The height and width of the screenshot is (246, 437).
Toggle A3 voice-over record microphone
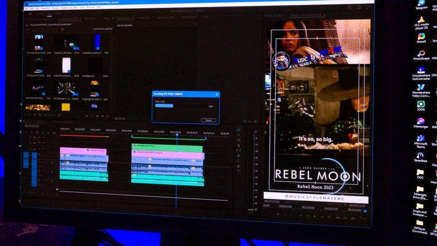click(52, 180)
